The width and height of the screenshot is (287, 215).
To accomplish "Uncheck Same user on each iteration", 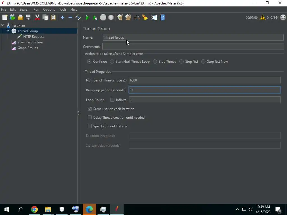I will (x=89, y=109).
